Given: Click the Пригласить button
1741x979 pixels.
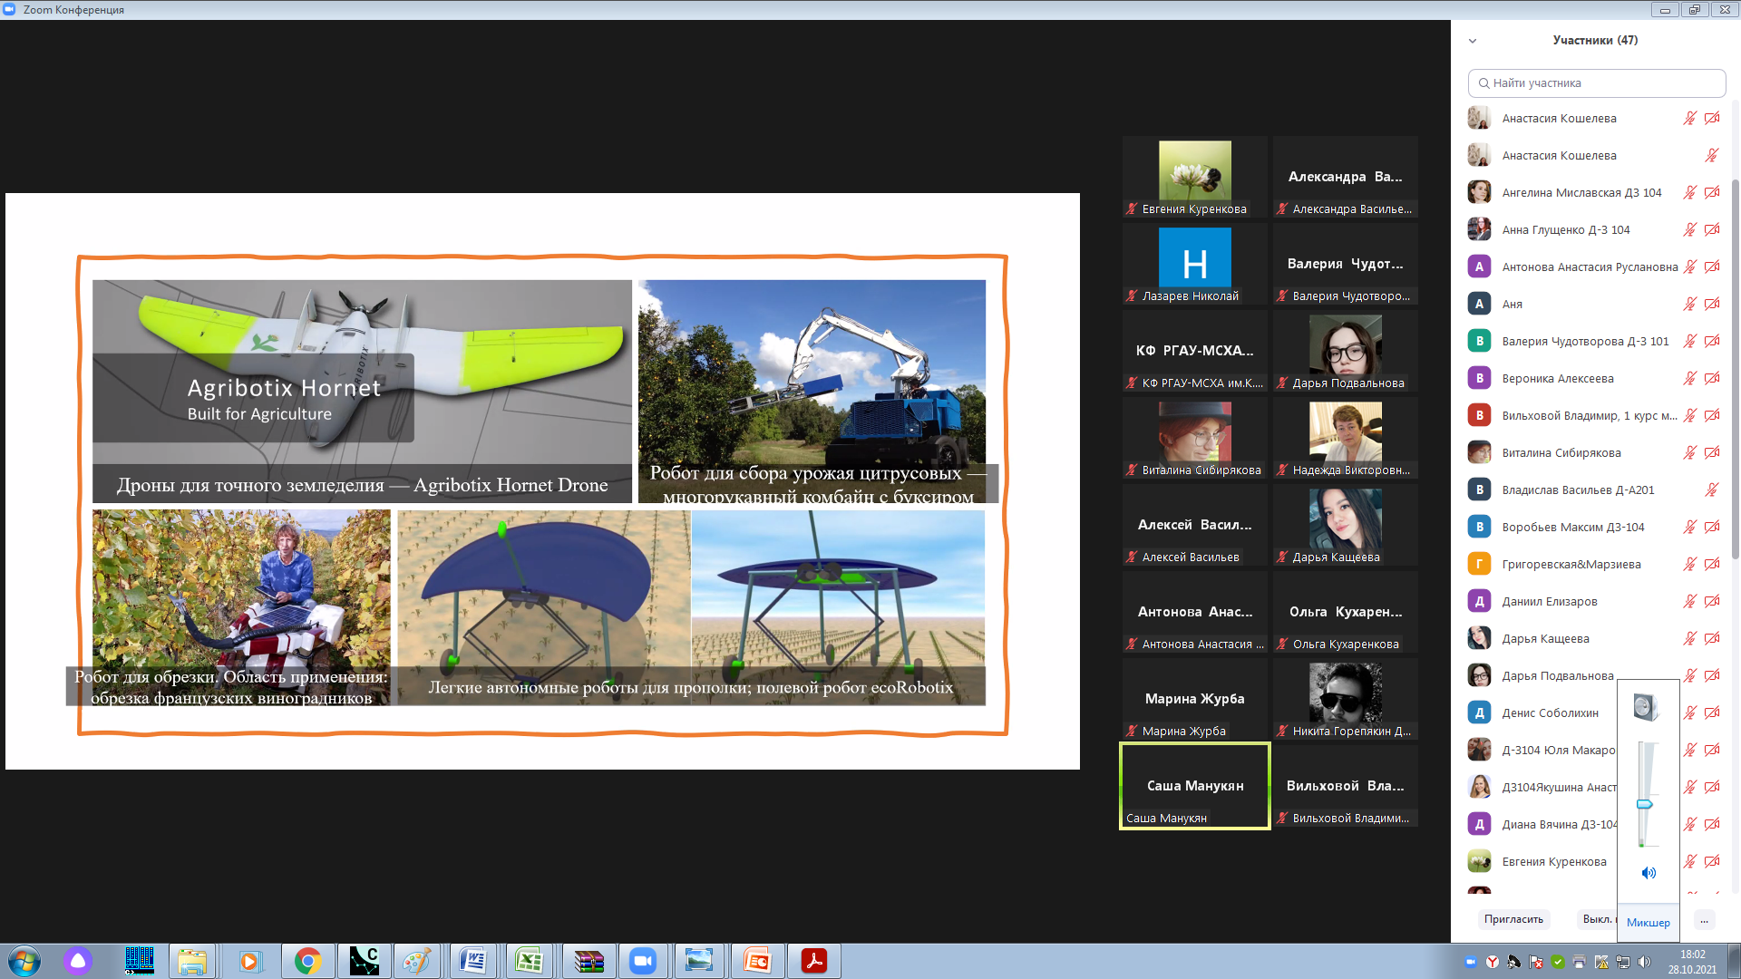Looking at the screenshot, I should 1513,919.
